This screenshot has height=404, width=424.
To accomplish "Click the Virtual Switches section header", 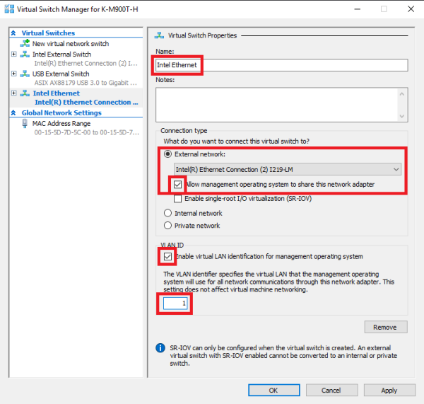I will point(48,33).
